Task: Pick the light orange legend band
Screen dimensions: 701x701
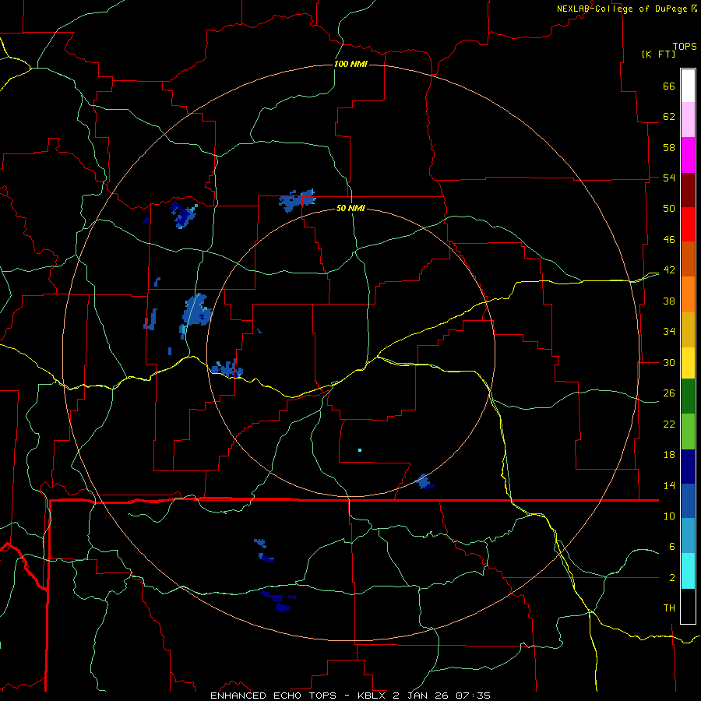Action: (x=688, y=294)
